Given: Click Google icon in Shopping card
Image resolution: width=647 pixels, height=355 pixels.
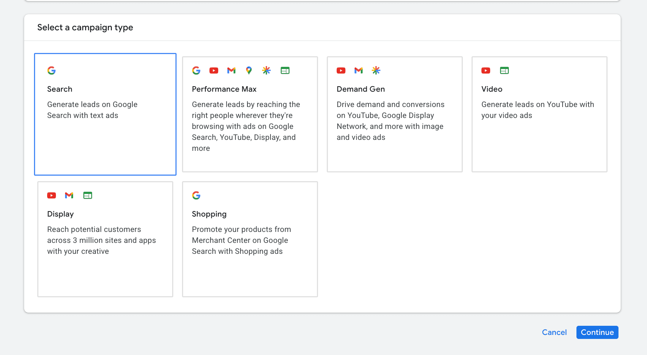Looking at the screenshot, I should point(196,195).
